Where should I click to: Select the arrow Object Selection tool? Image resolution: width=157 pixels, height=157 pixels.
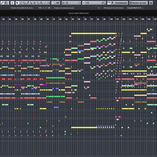(x=17, y=3)
